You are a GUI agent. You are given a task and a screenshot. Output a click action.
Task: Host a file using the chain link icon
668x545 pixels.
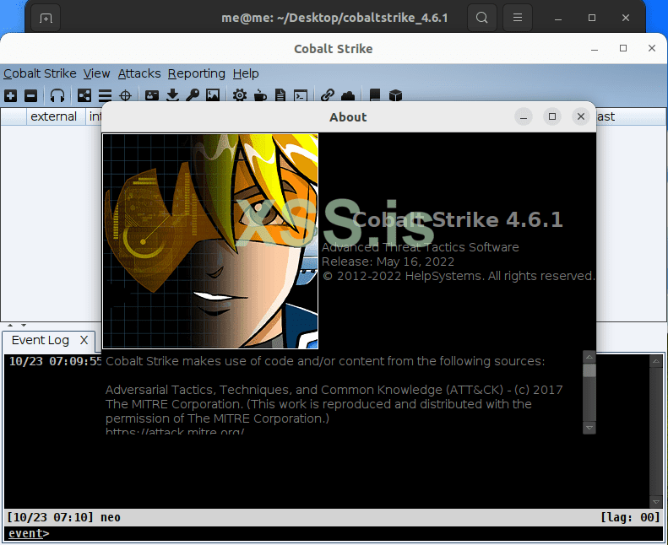[327, 95]
